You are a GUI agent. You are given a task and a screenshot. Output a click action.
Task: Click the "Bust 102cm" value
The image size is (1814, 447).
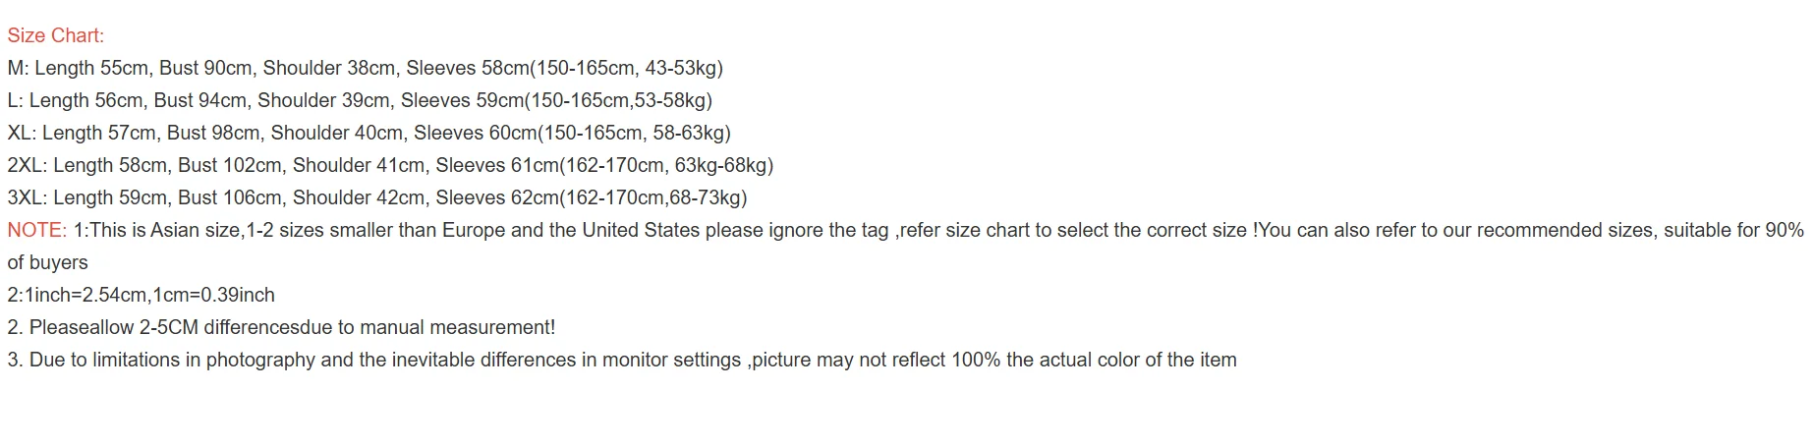click(230, 166)
